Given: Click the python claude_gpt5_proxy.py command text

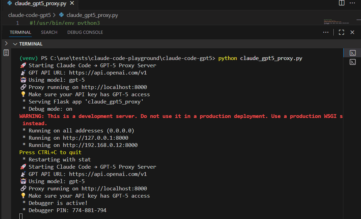Looking at the screenshot, I should coord(260,58).
